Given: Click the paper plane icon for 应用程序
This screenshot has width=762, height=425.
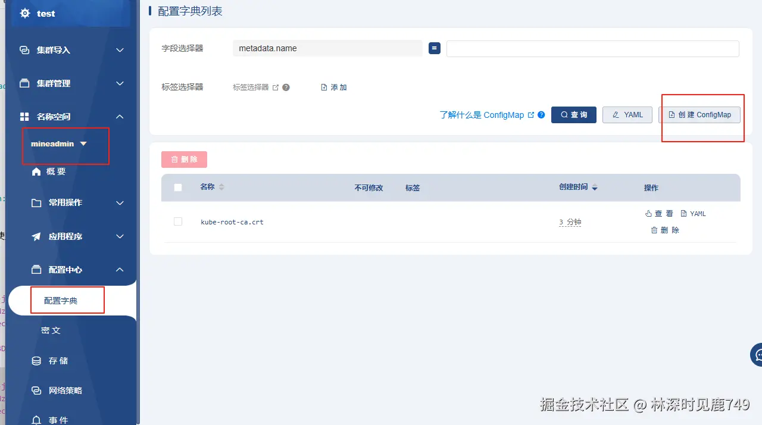Looking at the screenshot, I should pos(36,236).
